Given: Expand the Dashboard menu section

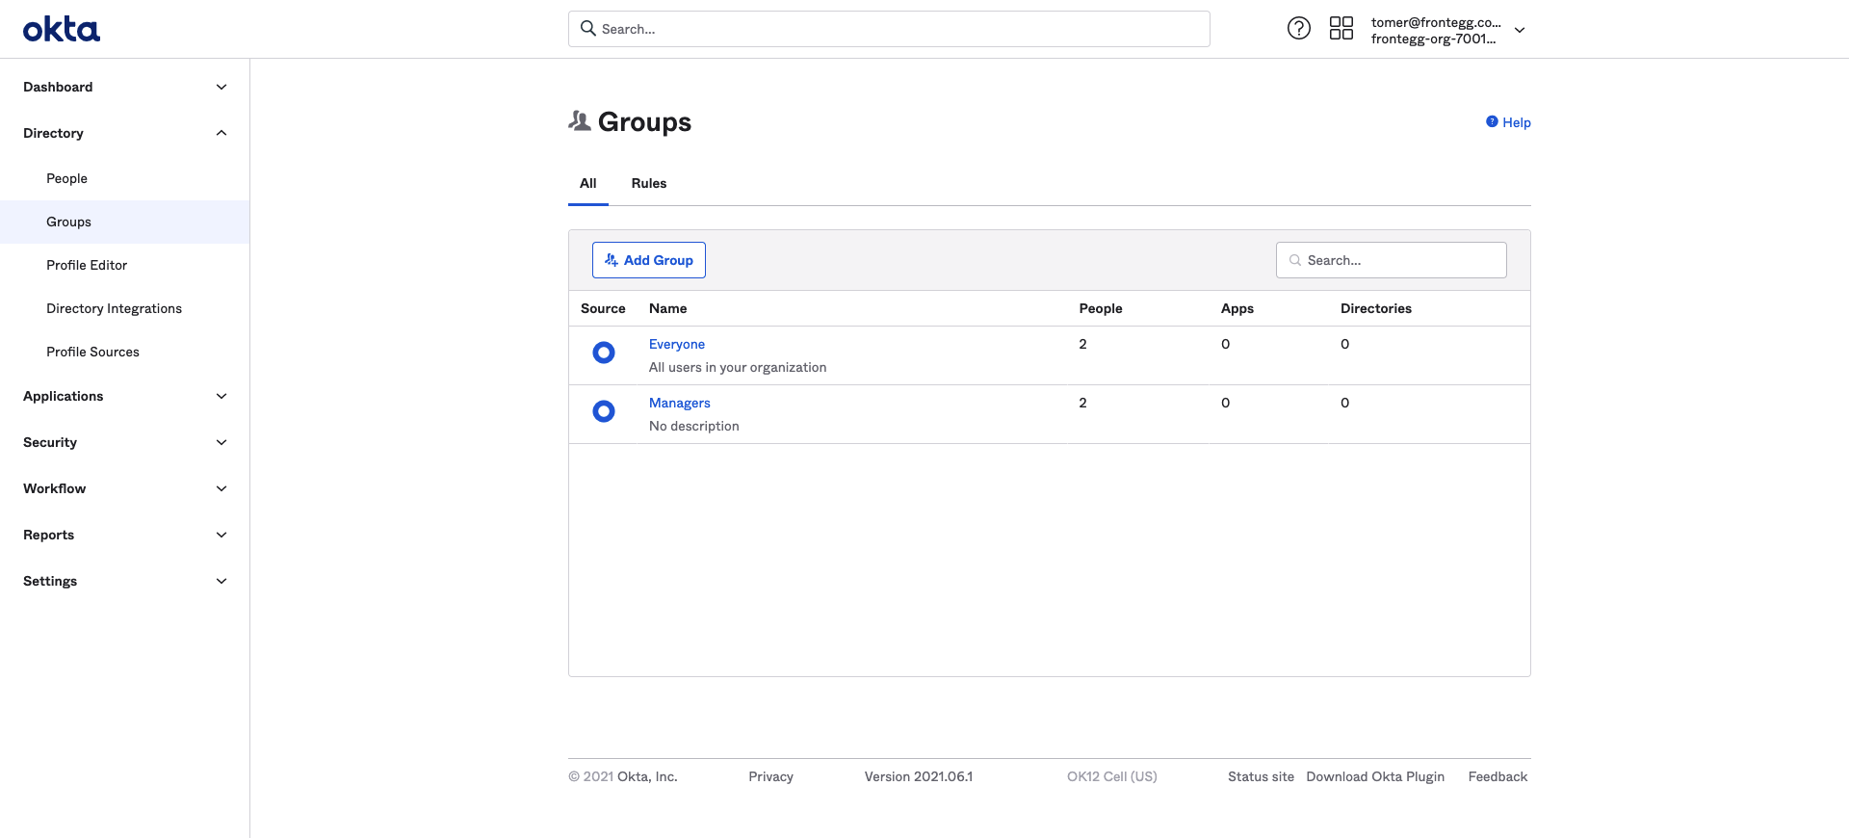Looking at the screenshot, I should click(x=124, y=87).
